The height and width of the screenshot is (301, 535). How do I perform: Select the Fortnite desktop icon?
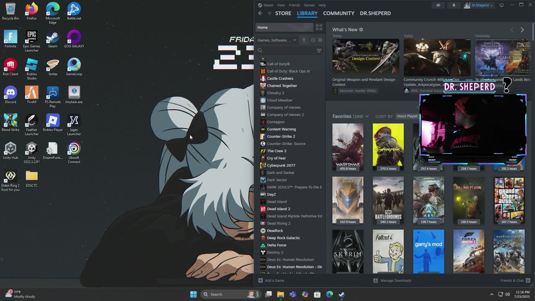click(x=10, y=39)
